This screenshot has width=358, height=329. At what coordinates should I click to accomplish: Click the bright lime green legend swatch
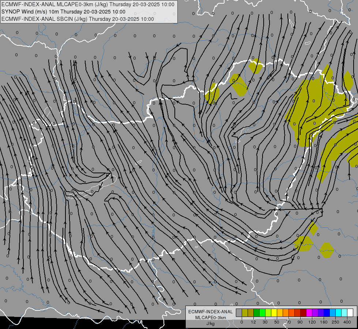click(262, 313)
